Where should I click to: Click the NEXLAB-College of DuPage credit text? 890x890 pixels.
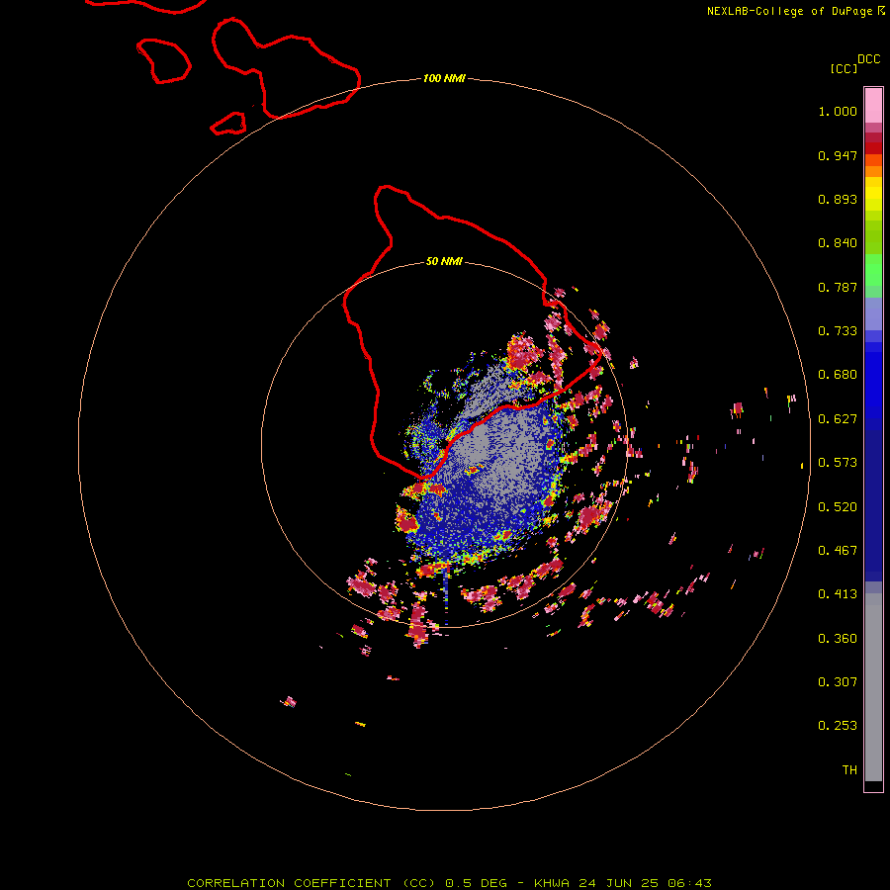pos(790,11)
